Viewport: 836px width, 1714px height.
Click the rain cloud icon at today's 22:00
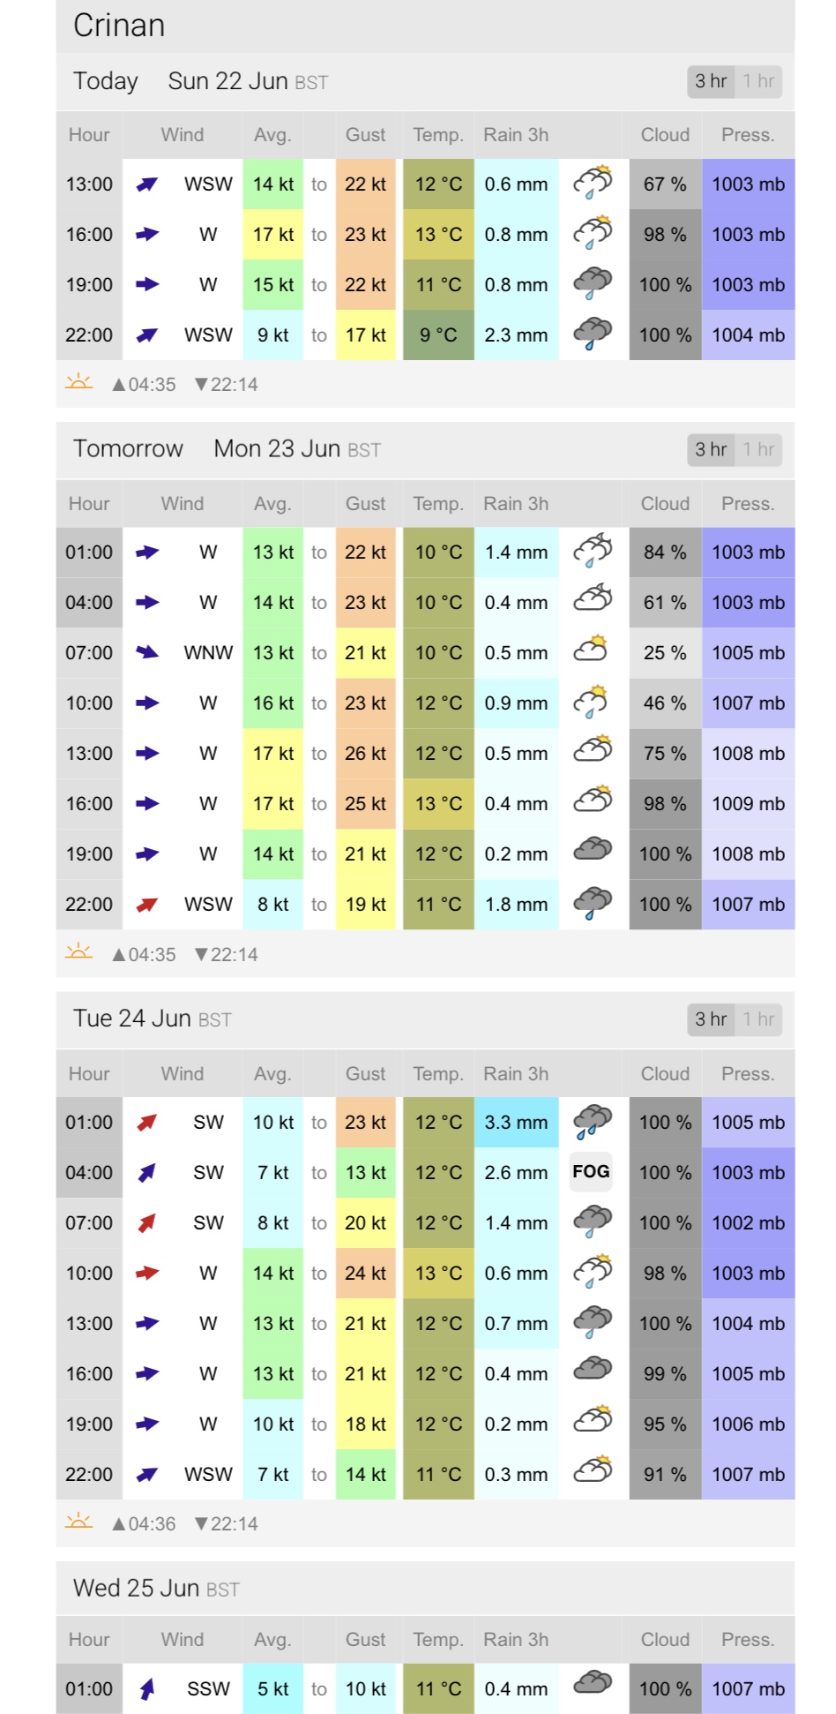tap(593, 334)
